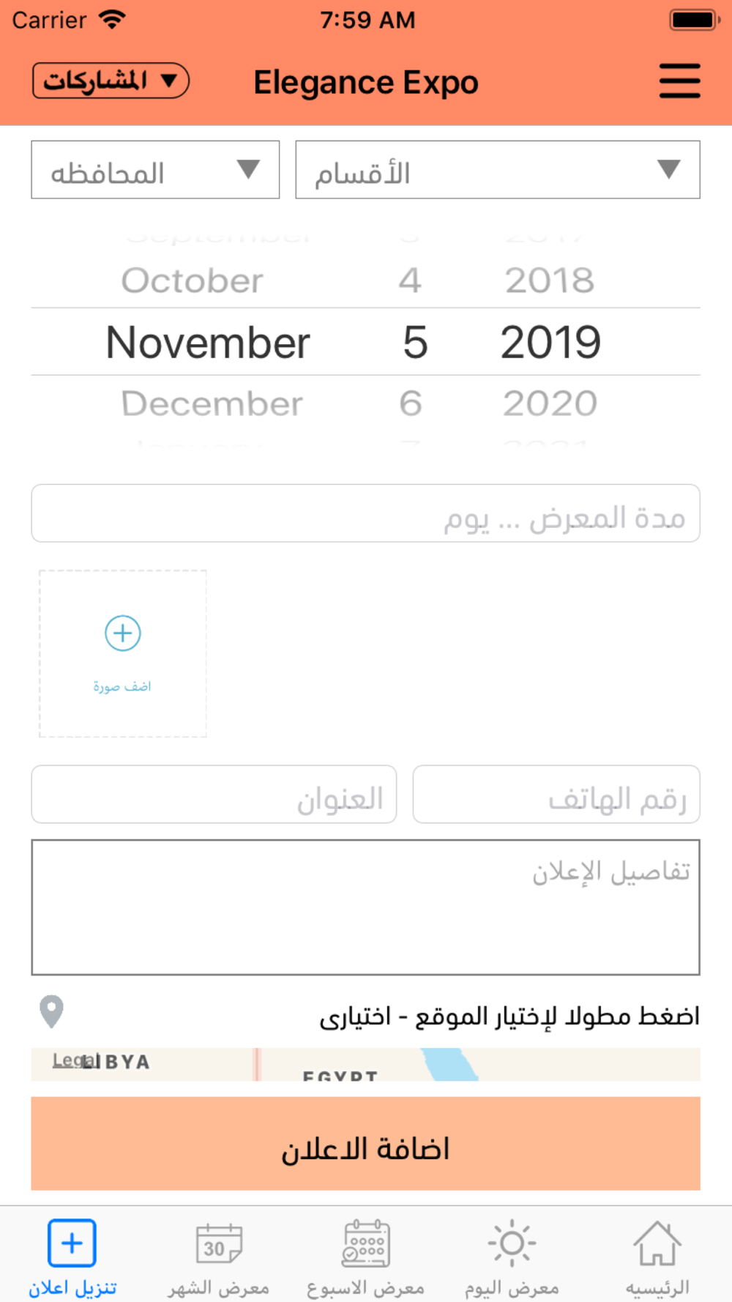This screenshot has width=732, height=1302.
Task: Open the Legal link on map
Action: pos(71,1060)
